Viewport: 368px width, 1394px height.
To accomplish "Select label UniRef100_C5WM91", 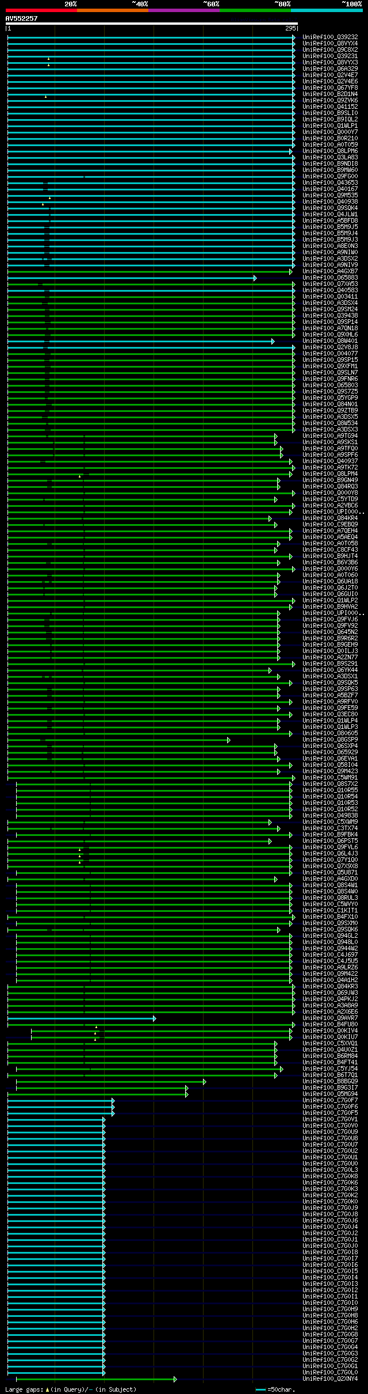I will [330, 778].
